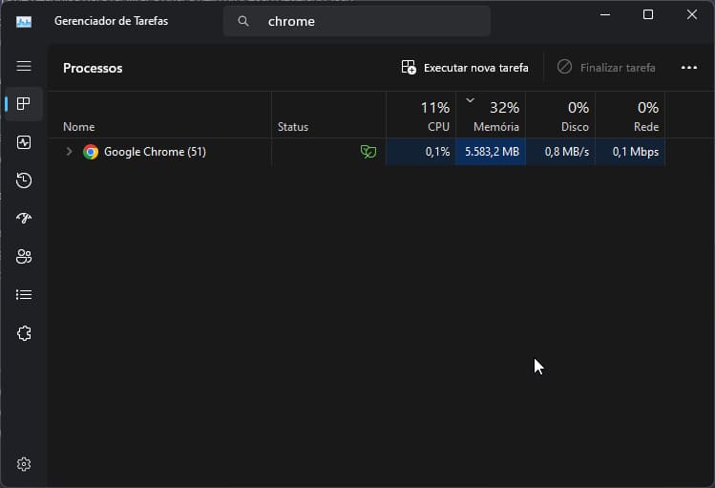Sort by the Status column header
This screenshot has height=488, width=715.
tap(328, 115)
